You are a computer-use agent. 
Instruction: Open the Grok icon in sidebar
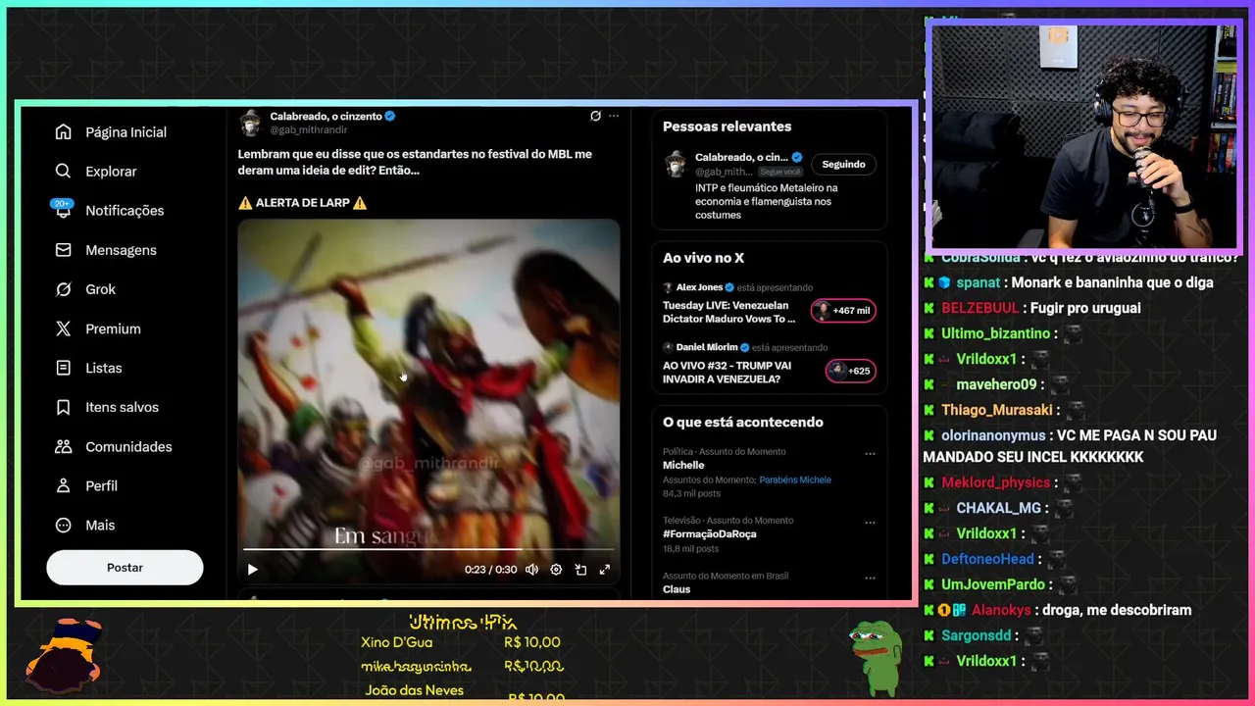tap(64, 289)
